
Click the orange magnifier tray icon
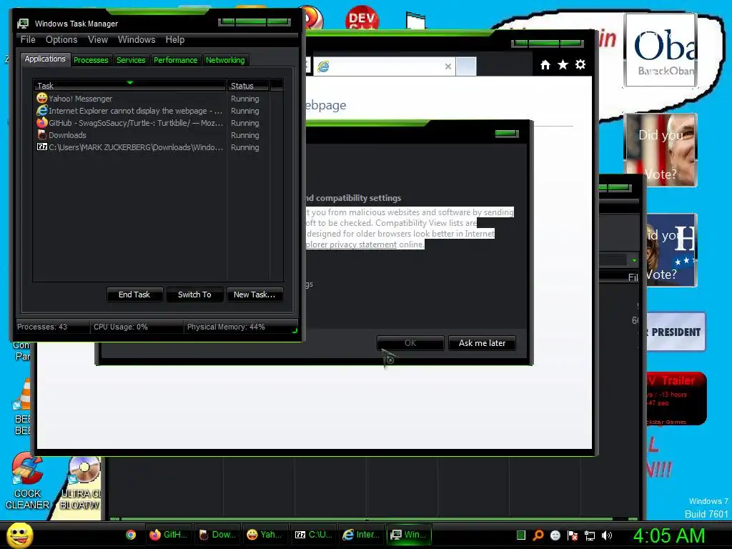tap(538, 535)
